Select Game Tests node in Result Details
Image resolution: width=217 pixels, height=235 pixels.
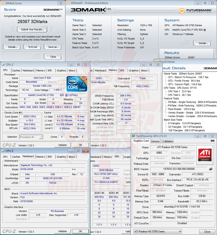(183, 74)
